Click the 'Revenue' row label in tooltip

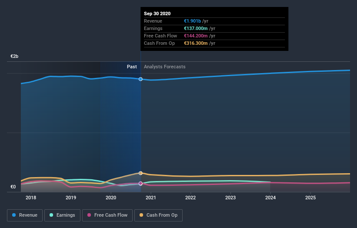(153, 21)
